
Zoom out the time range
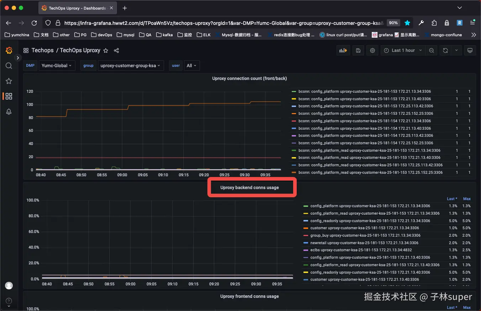pyautogui.click(x=431, y=50)
